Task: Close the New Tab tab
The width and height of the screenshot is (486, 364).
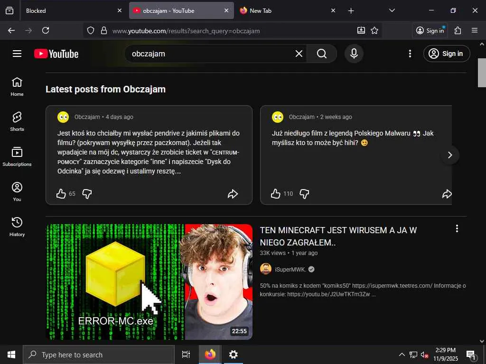Action: (333, 10)
